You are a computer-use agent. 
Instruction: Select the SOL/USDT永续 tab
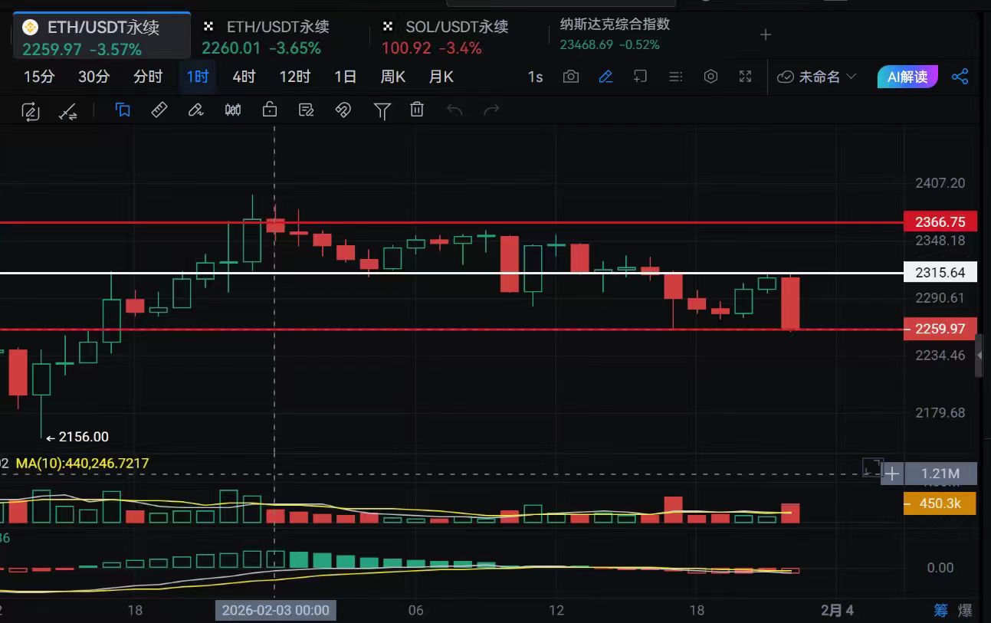456,28
